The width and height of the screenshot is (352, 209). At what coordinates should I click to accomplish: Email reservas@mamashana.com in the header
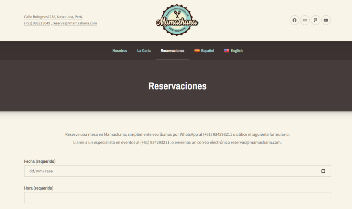pos(75,23)
